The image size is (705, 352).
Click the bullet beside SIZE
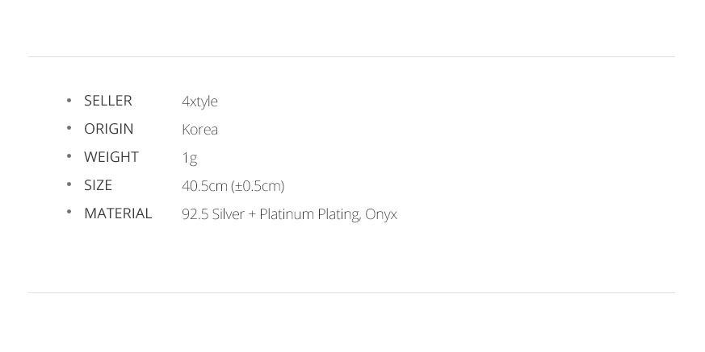[x=69, y=184]
